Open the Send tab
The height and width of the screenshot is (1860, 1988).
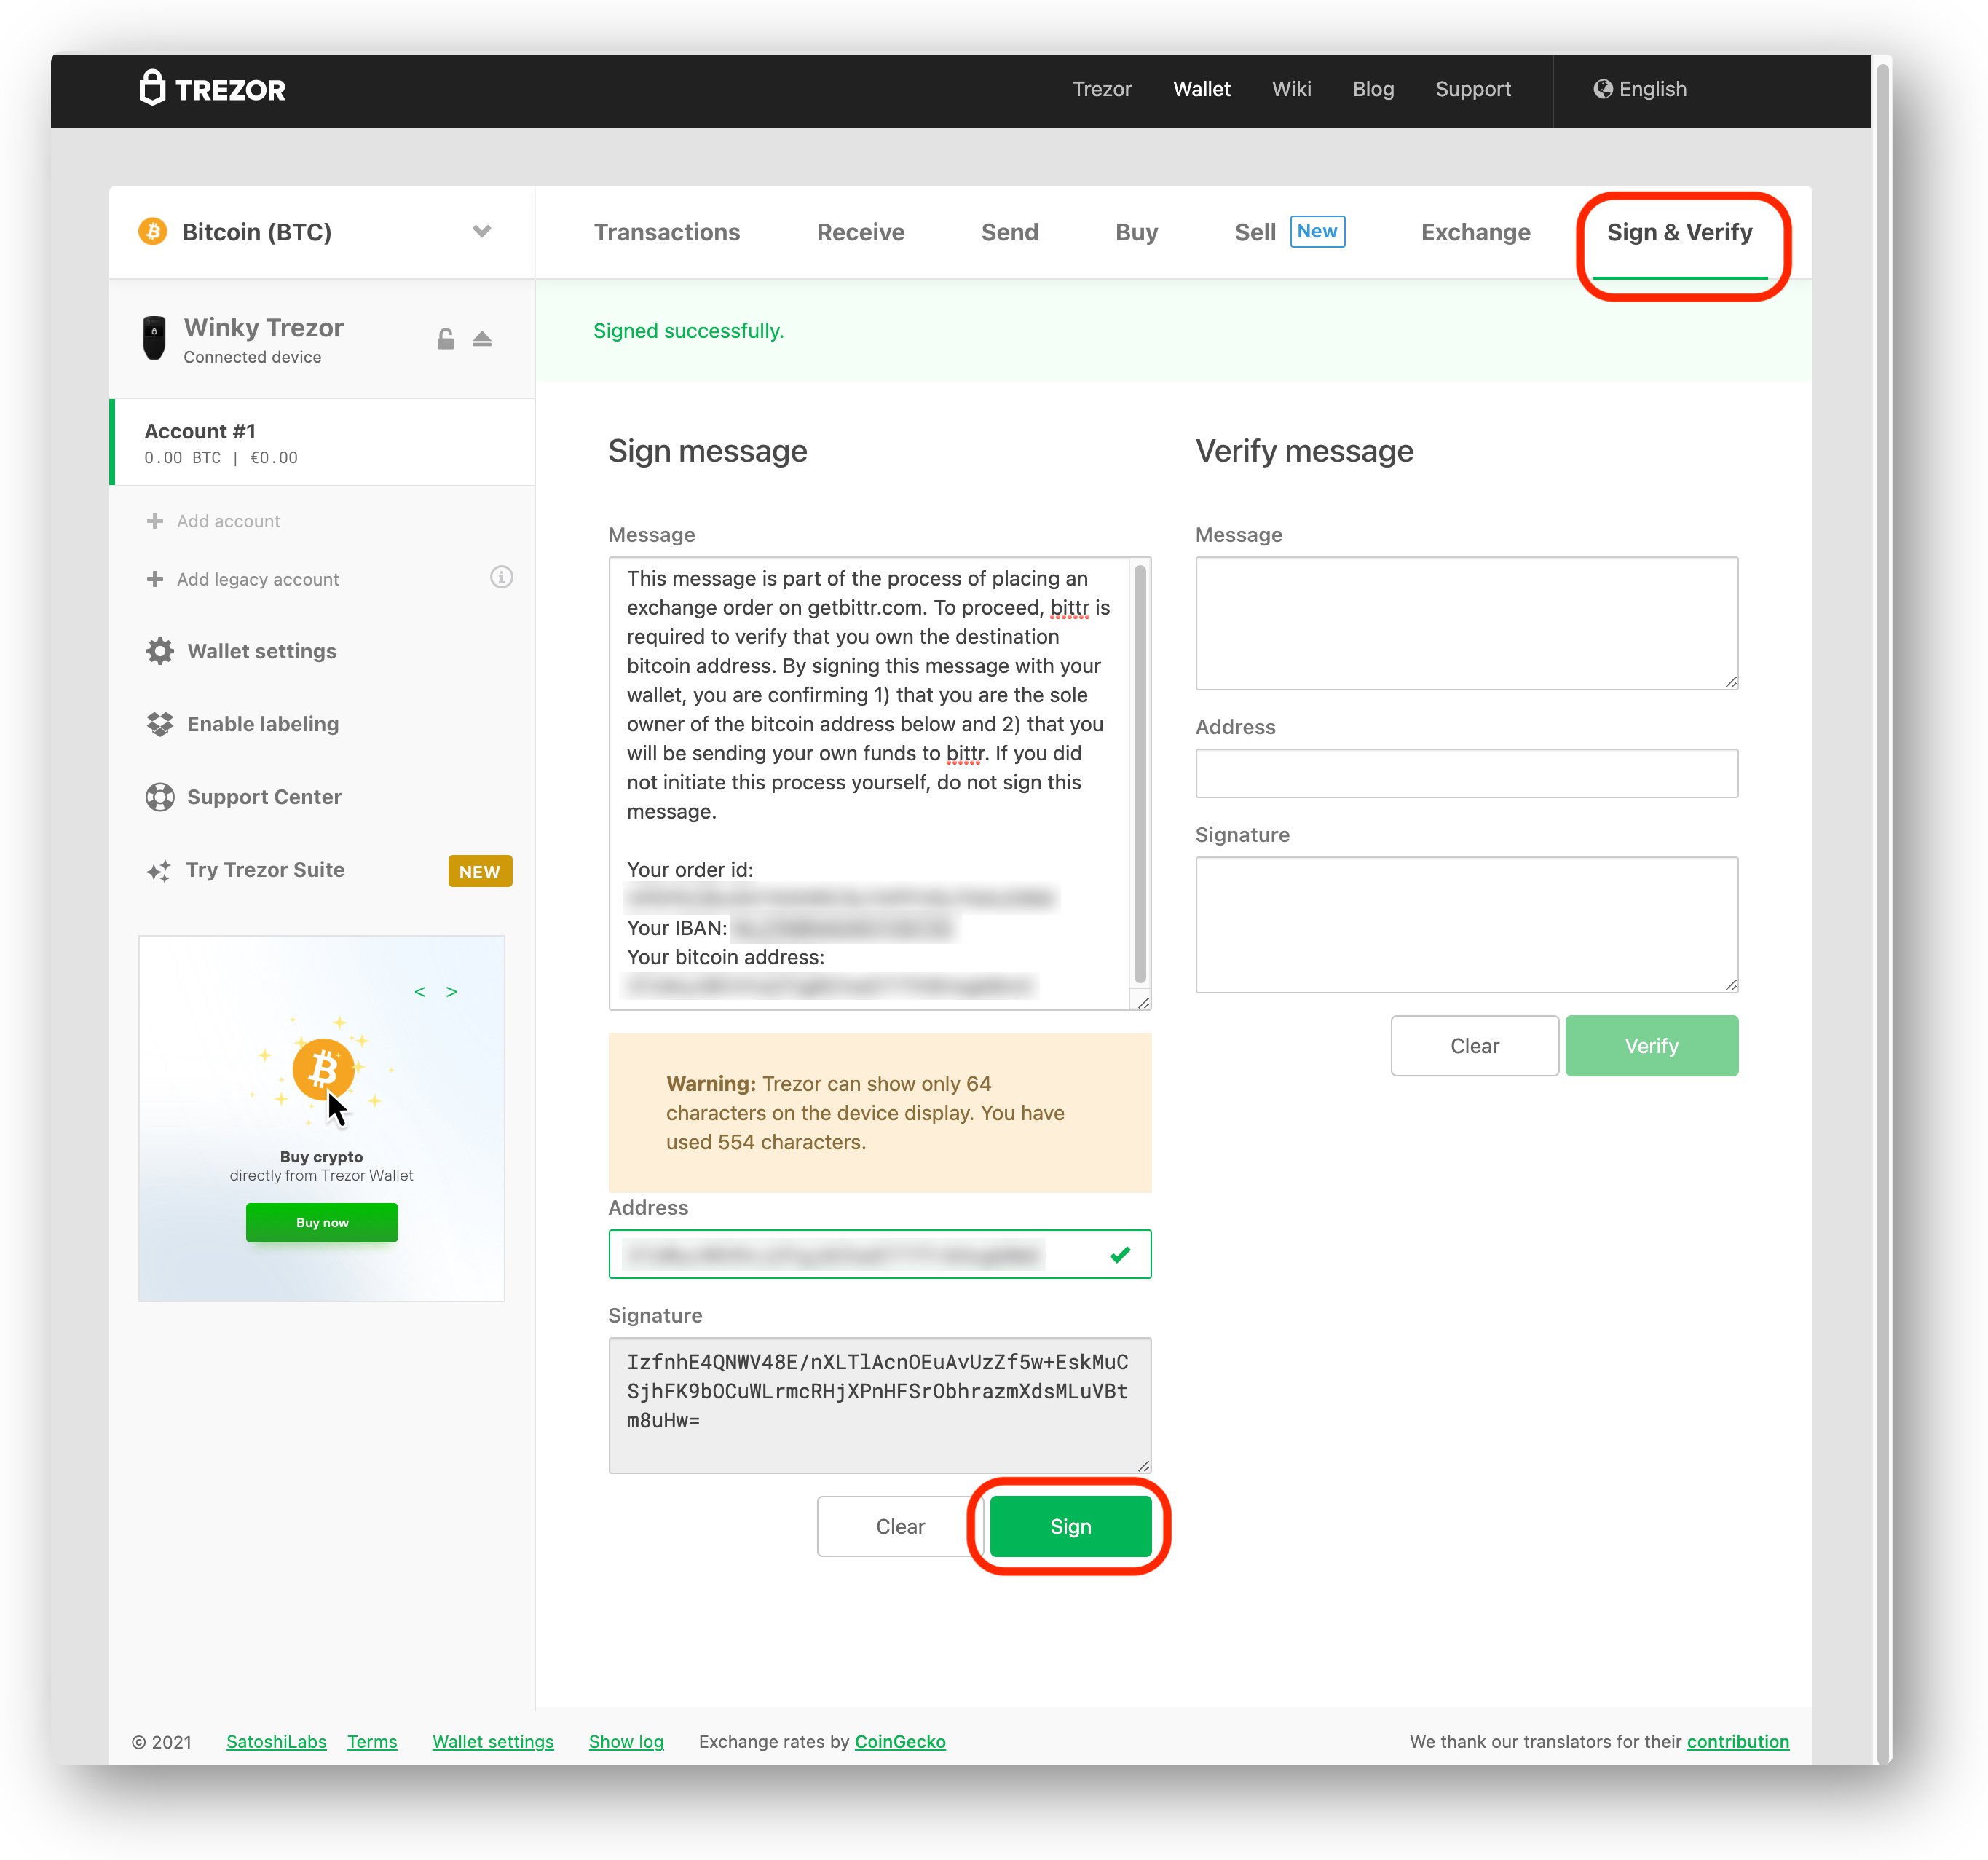1010,232
